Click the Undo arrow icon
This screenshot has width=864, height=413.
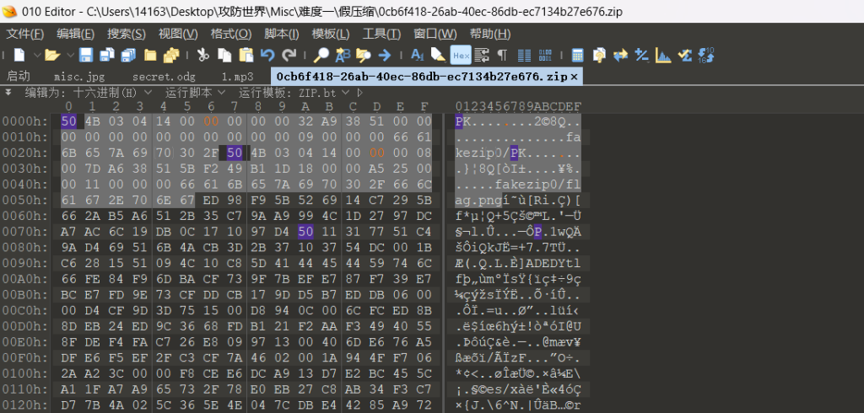[267, 55]
